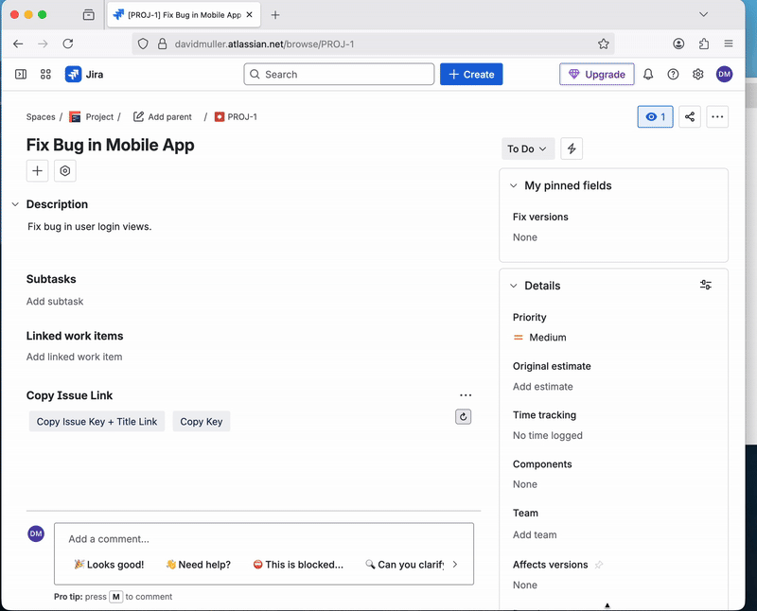Viewport: 757px width, 611px height.
Task: Click the Help question mark icon
Action: (x=673, y=75)
